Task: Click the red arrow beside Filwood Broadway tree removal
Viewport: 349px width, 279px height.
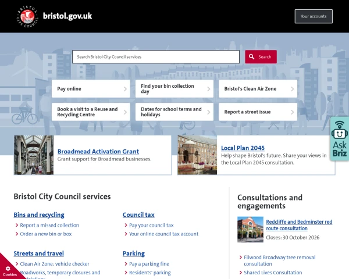Action: point(241,257)
